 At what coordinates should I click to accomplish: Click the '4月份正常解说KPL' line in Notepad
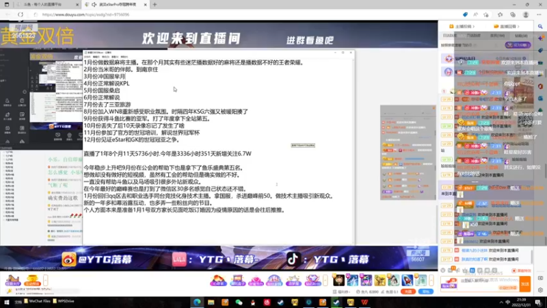[107, 84]
